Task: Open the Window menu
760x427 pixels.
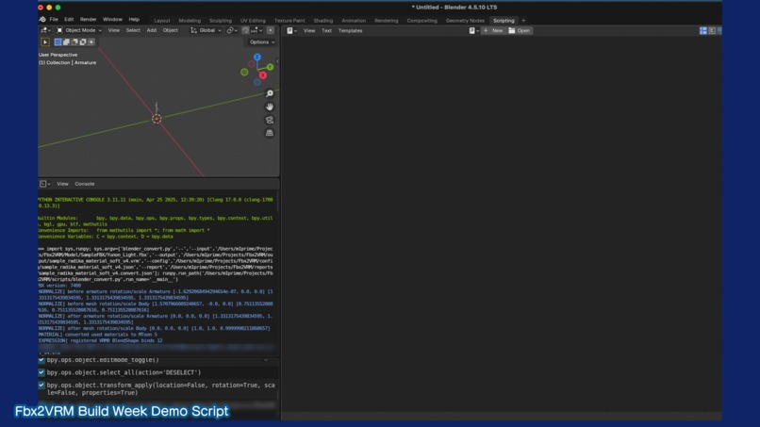Action: (x=112, y=20)
